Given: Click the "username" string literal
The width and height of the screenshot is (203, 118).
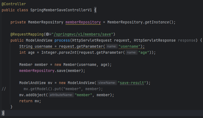Looking at the screenshot, I should coord(129,47).
